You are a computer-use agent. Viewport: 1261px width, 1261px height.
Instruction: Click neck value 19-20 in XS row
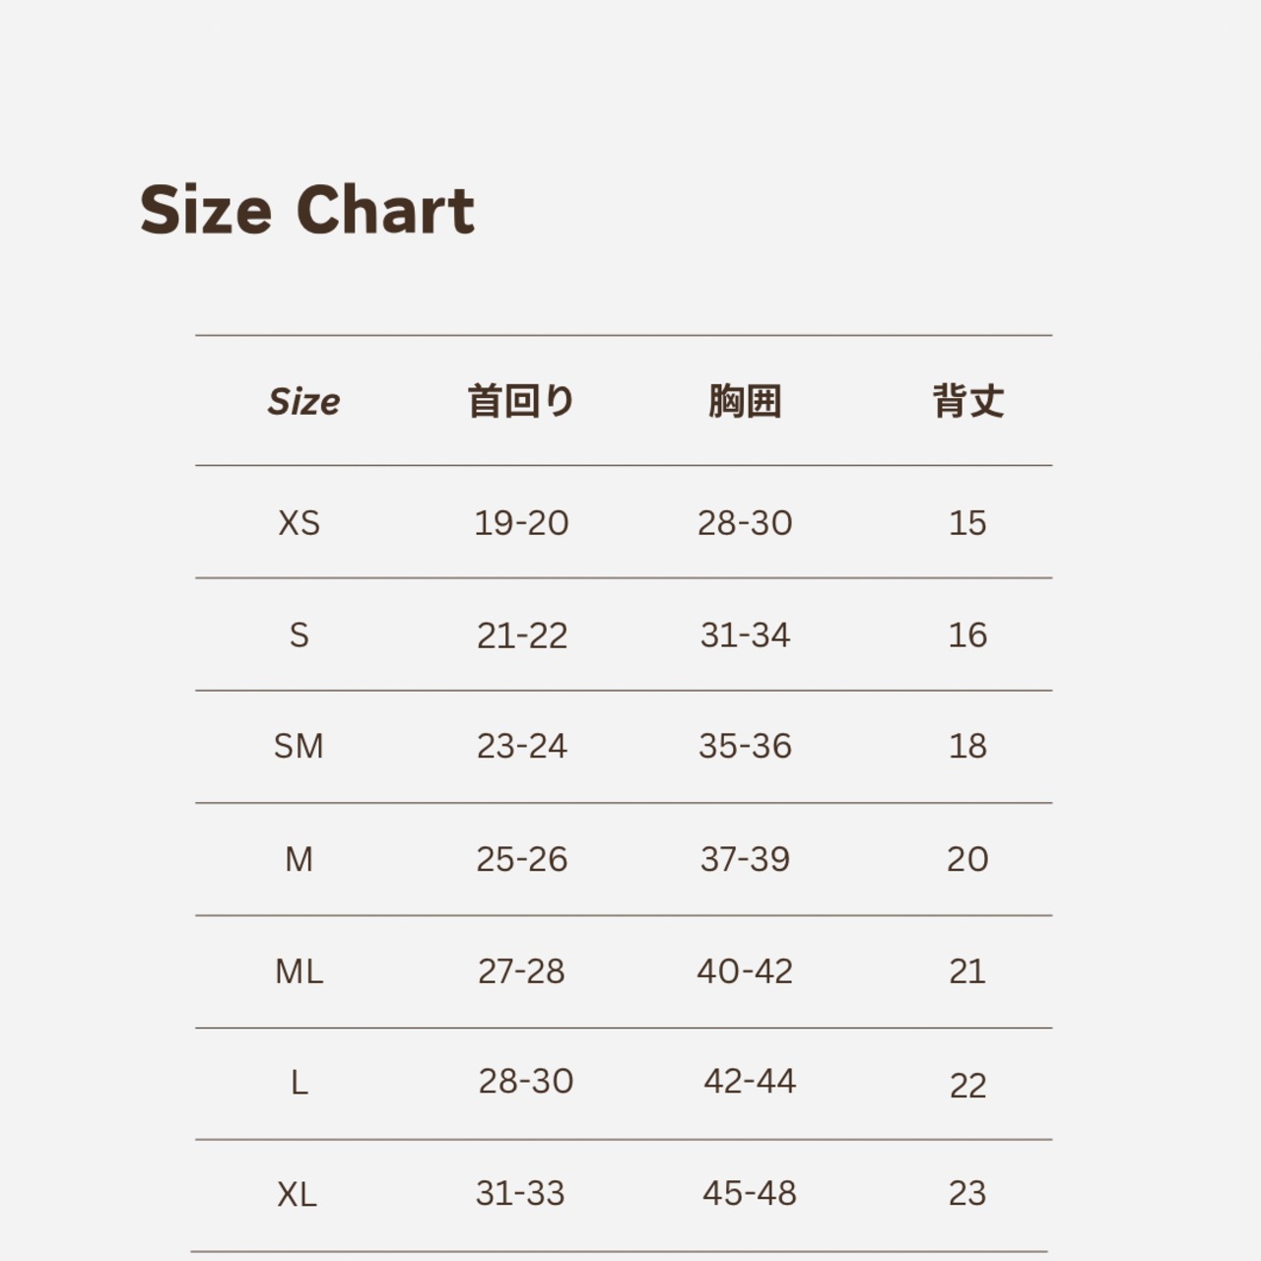coord(521,523)
